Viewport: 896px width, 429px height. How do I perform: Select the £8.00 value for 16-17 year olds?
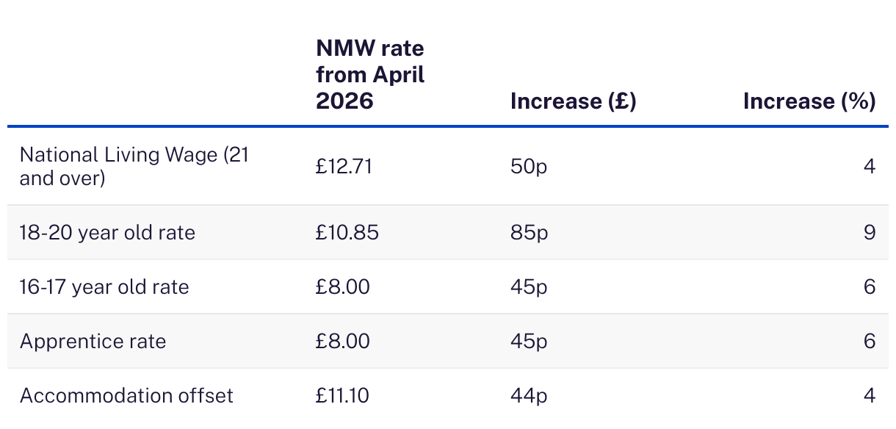[343, 286]
